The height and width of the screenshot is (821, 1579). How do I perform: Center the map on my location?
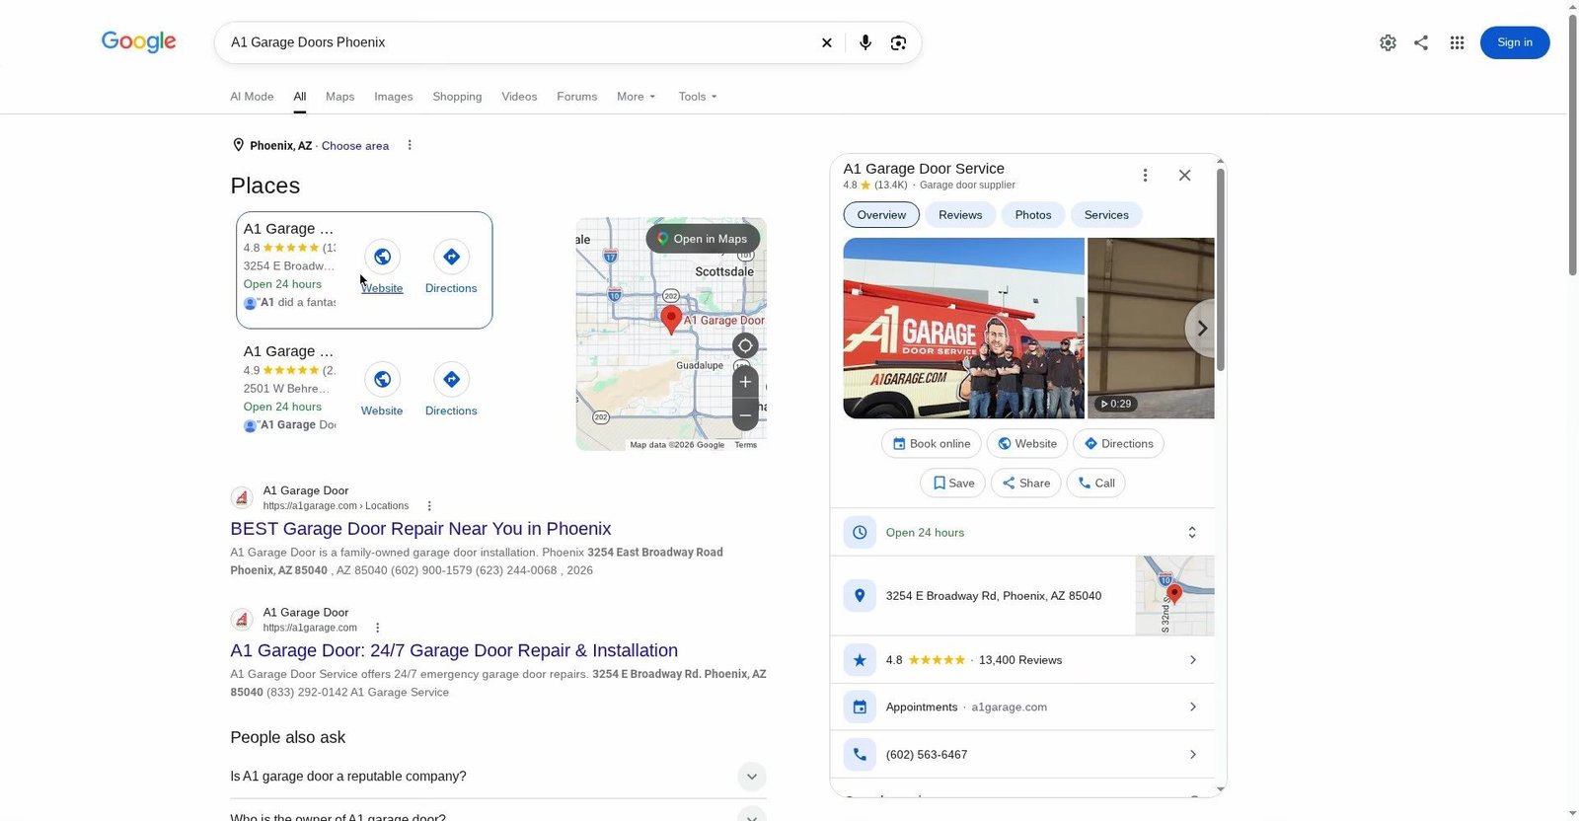coord(745,345)
